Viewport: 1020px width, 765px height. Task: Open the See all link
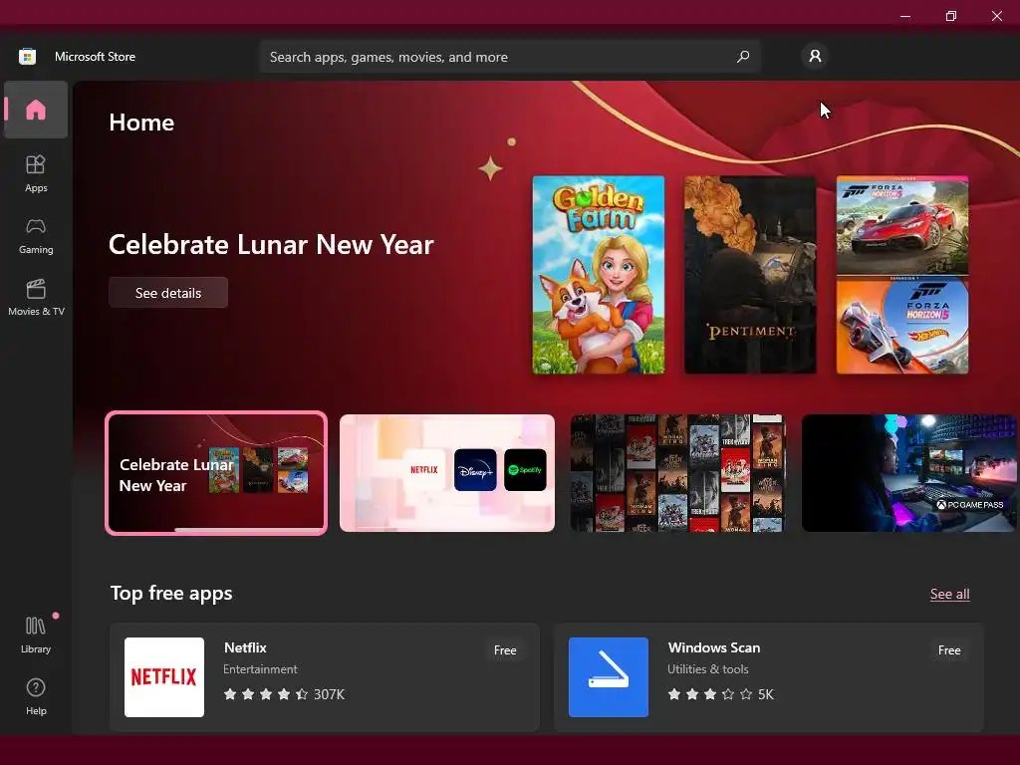pos(949,594)
